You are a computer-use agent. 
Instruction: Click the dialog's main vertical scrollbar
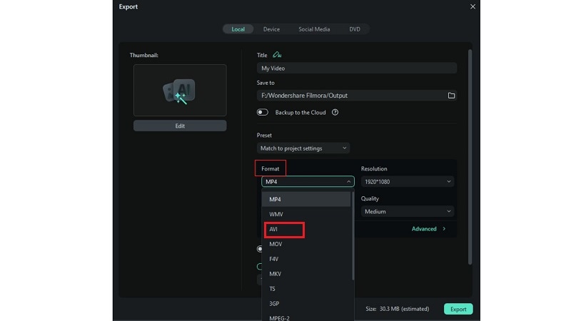click(x=470, y=157)
